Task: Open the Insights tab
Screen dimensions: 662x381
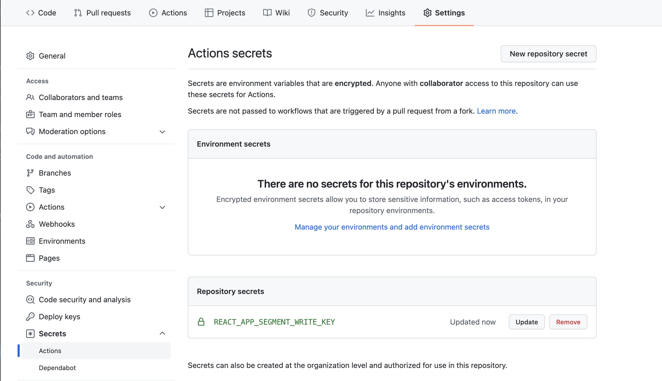Action: coord(386,13)
